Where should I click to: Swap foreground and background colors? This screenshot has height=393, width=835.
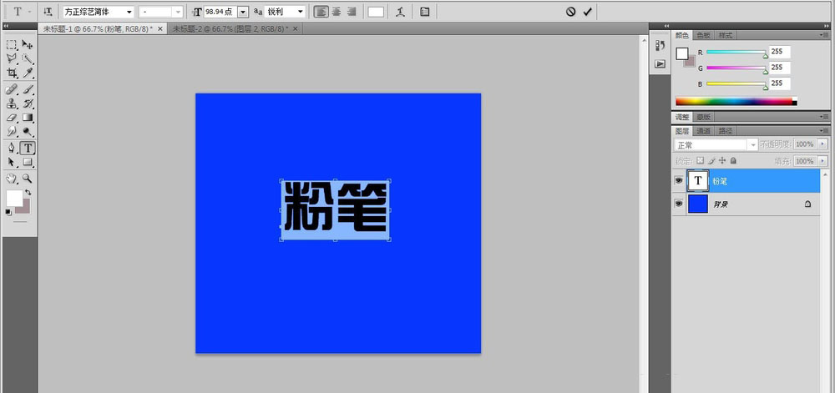[28, 193]
